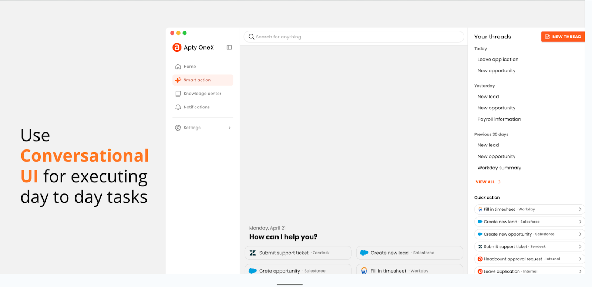Viewport: 592px width, 287px height.
Task: Select Leave application quick action
Action: point(529,271)
